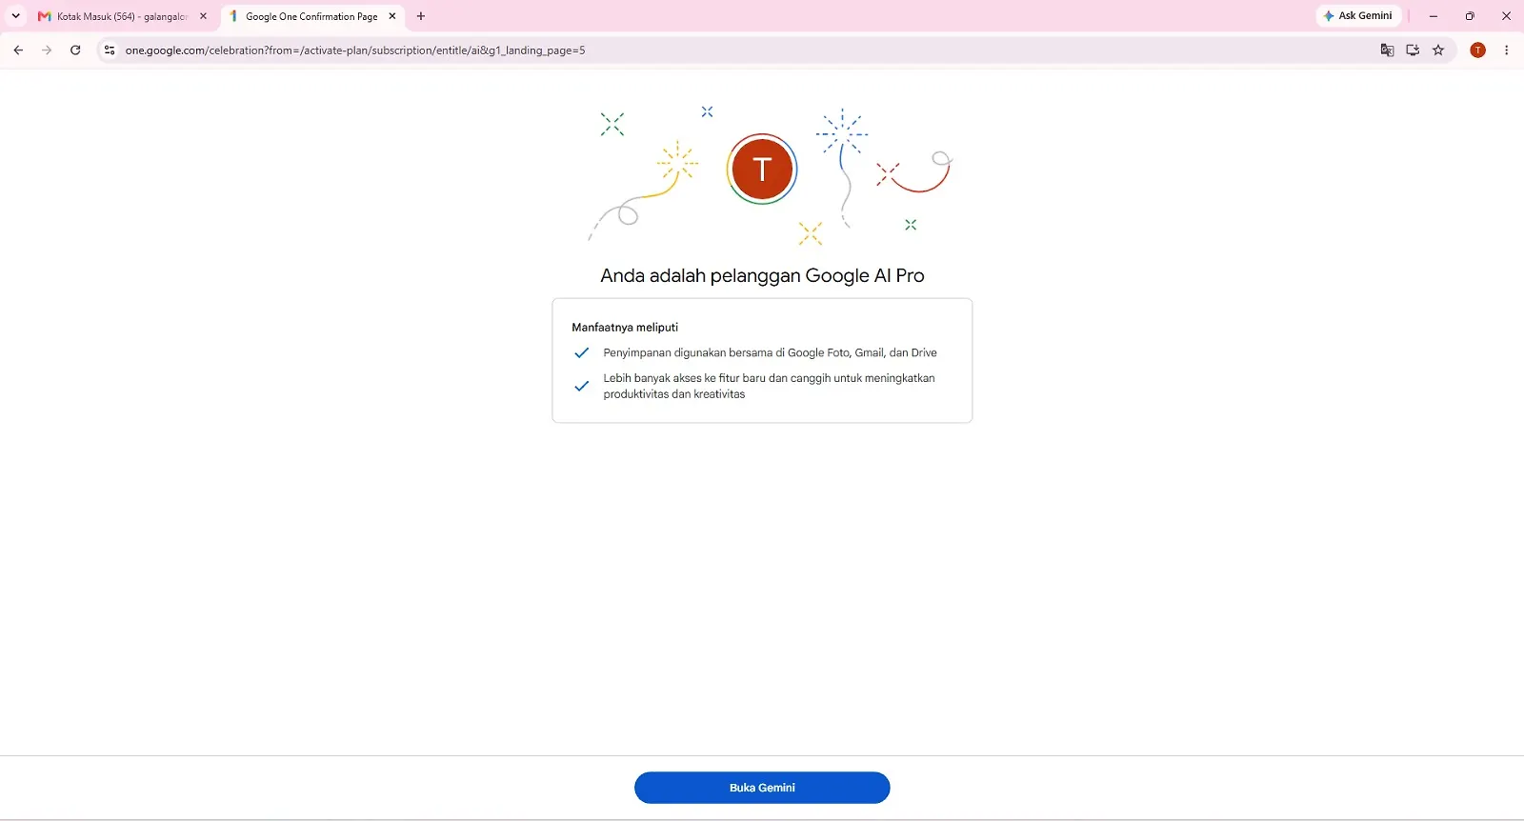
Task: Bookmark this page with the star icon
Action: 1438,50
